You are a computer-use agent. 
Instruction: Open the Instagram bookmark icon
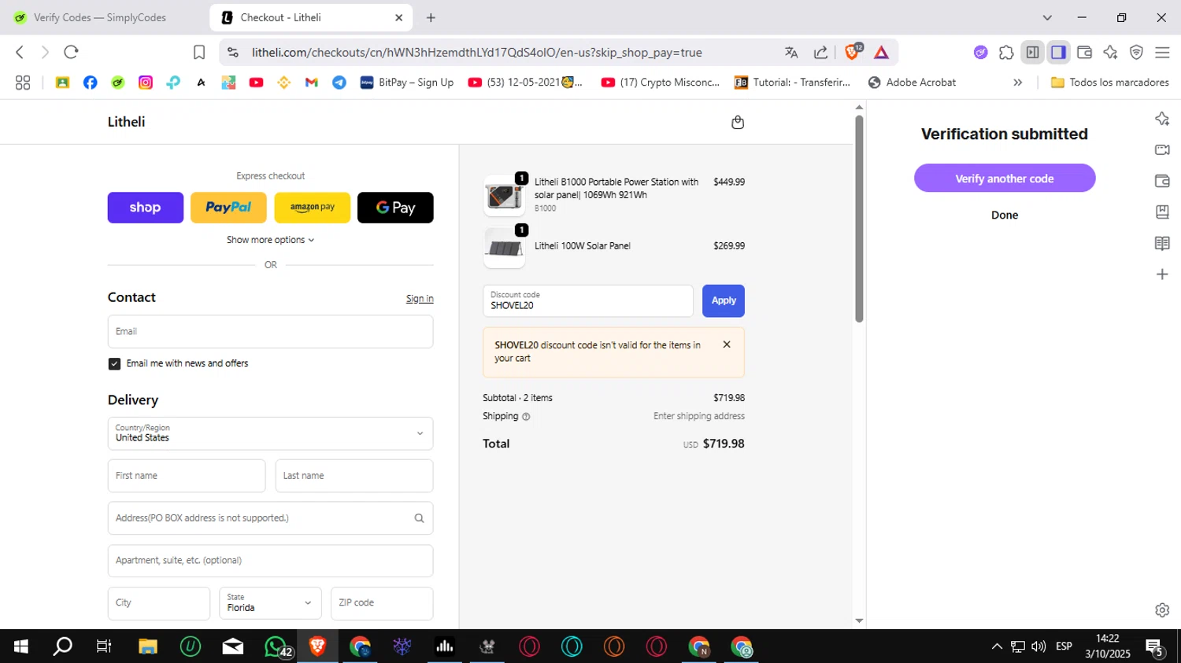tap(146, 82)
